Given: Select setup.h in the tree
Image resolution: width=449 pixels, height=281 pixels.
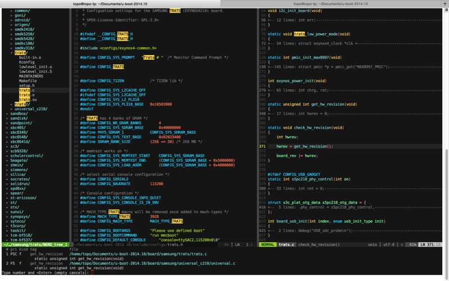Looking at the screenshot, I should [26, 85].
